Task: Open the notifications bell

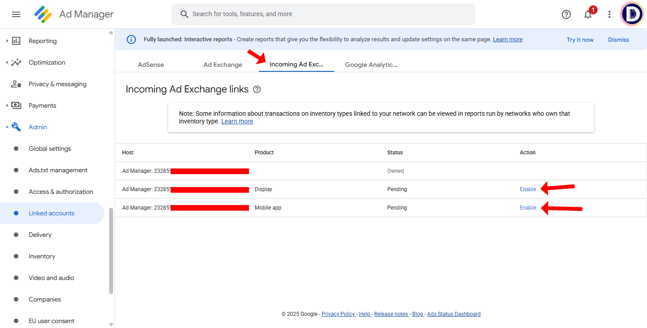Action: (588, 14)
